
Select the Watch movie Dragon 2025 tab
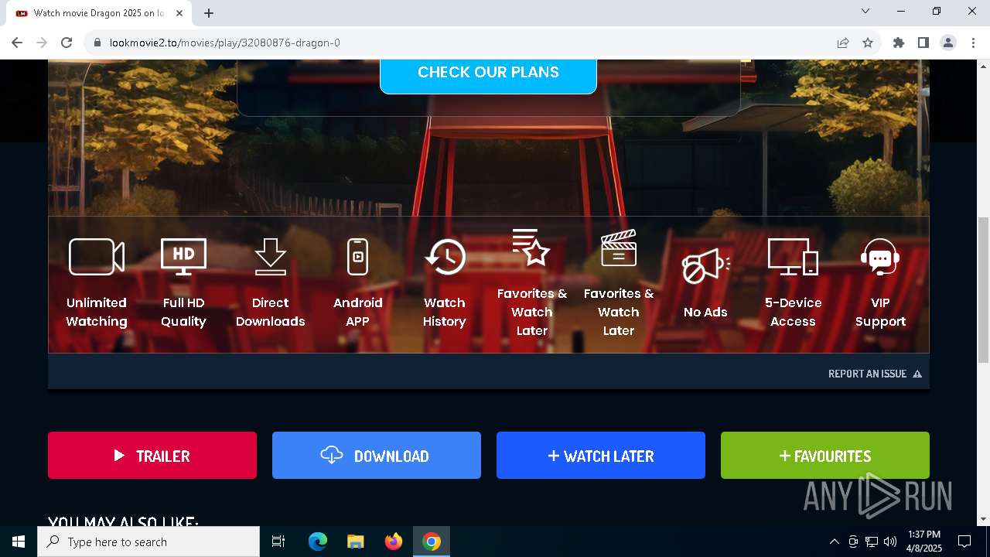pyautogui.click(x=99, y=13)
